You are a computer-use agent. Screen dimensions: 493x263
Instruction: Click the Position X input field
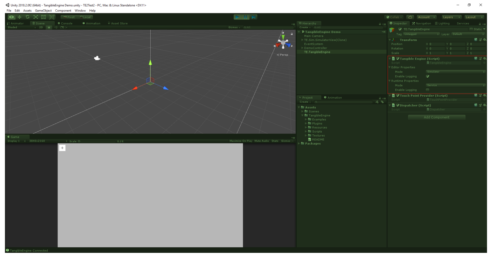tap(437, 44)
